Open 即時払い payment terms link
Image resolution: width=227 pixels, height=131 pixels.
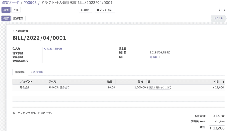155,57
